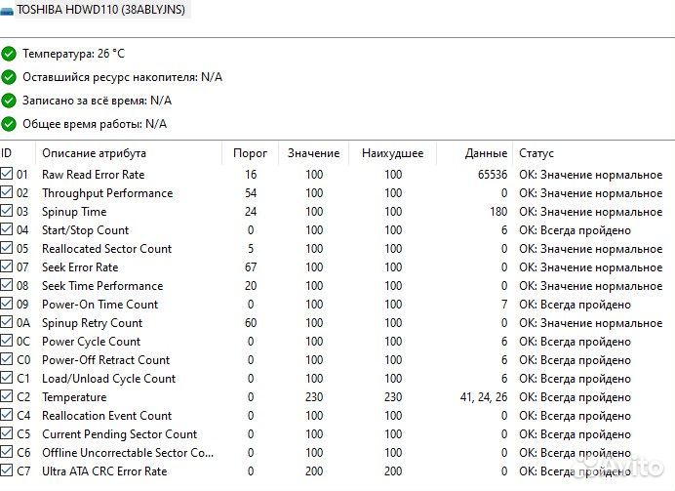Click the Данные column header
675x491 pixels.
tap(486, 153)
